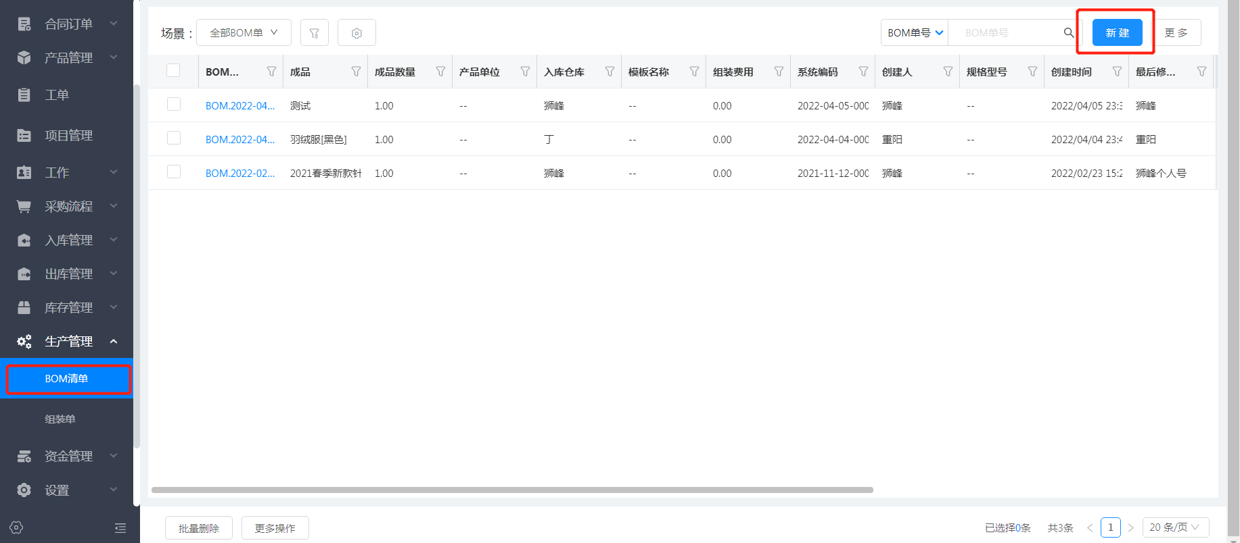
Task: Open advanced filter funnel button beside scene
Action: pos(315,32)
